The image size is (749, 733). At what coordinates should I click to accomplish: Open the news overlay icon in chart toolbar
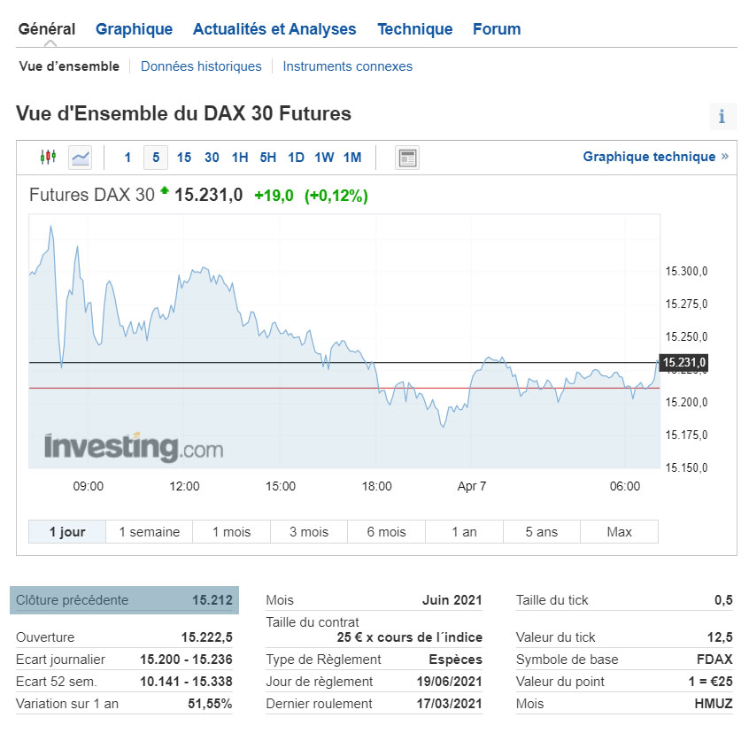(407, 158)
